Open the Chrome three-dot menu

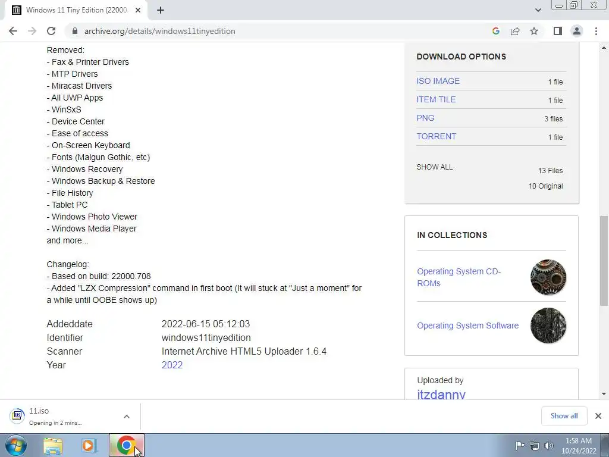596,31
